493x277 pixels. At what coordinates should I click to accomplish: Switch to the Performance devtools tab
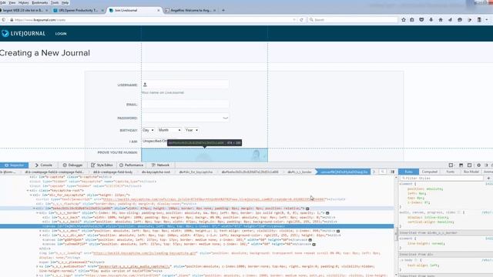coord(131,165)
